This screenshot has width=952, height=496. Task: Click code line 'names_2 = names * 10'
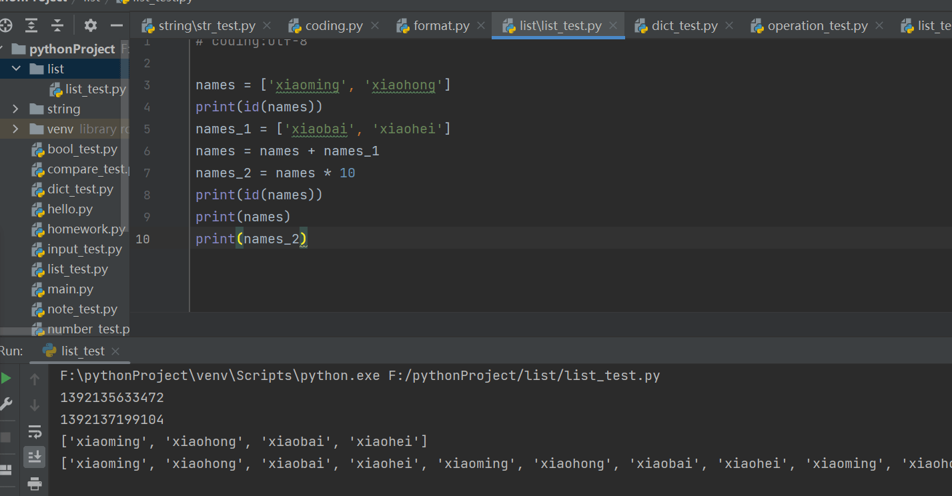(276, 173)
